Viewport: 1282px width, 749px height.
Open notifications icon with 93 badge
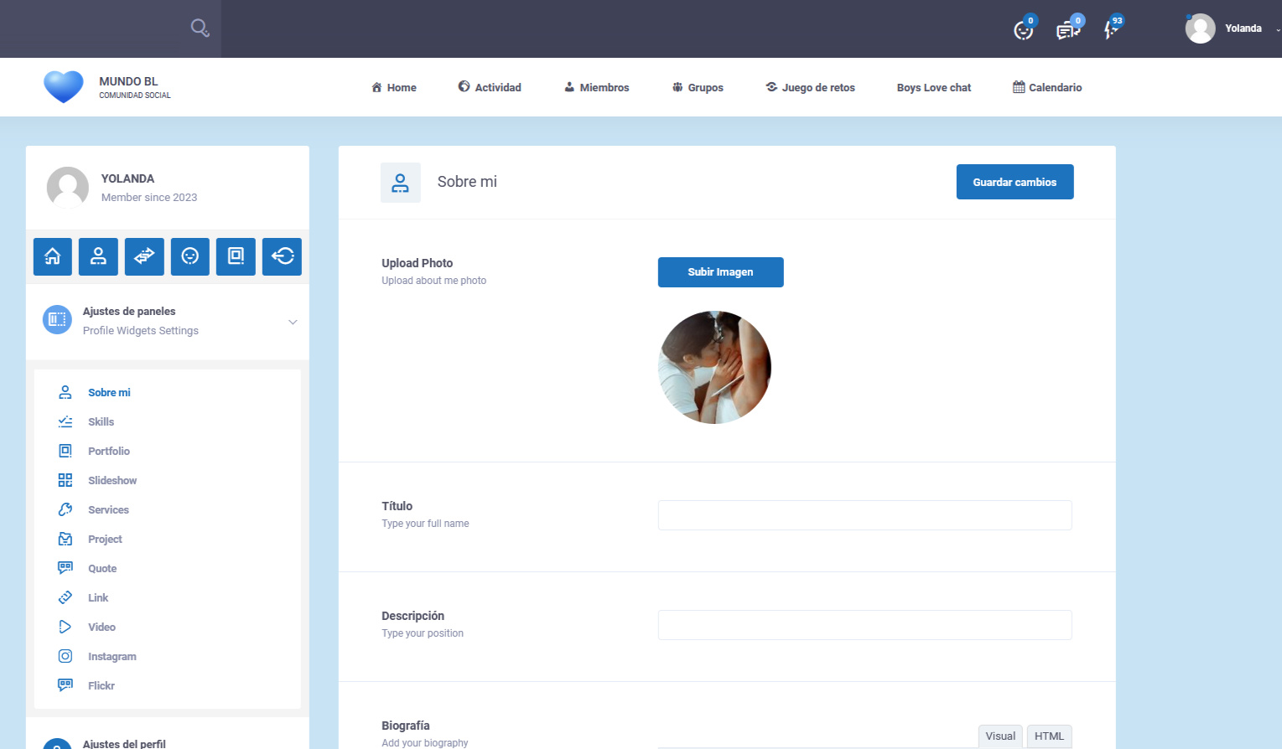[1112, 29]
